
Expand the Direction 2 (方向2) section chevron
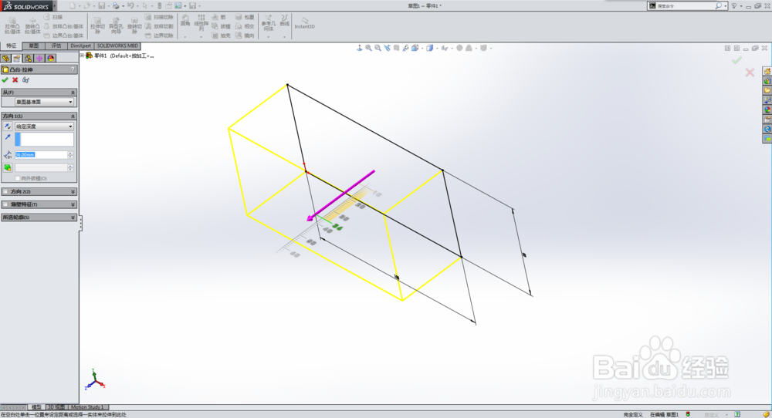(73, 192)
